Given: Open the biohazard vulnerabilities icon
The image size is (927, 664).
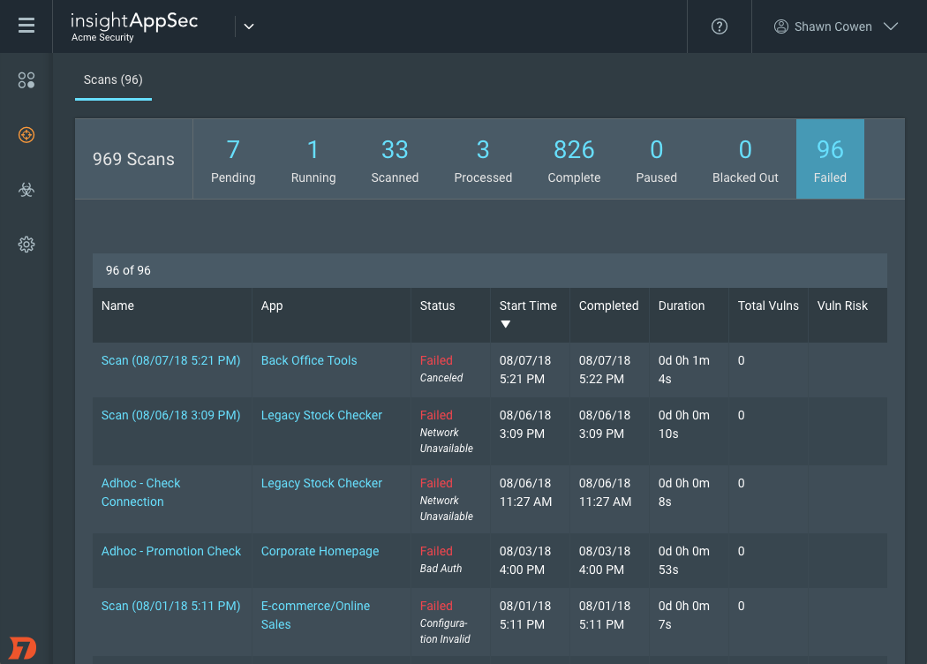Looking at the screenshot, I should pos(26,190).
